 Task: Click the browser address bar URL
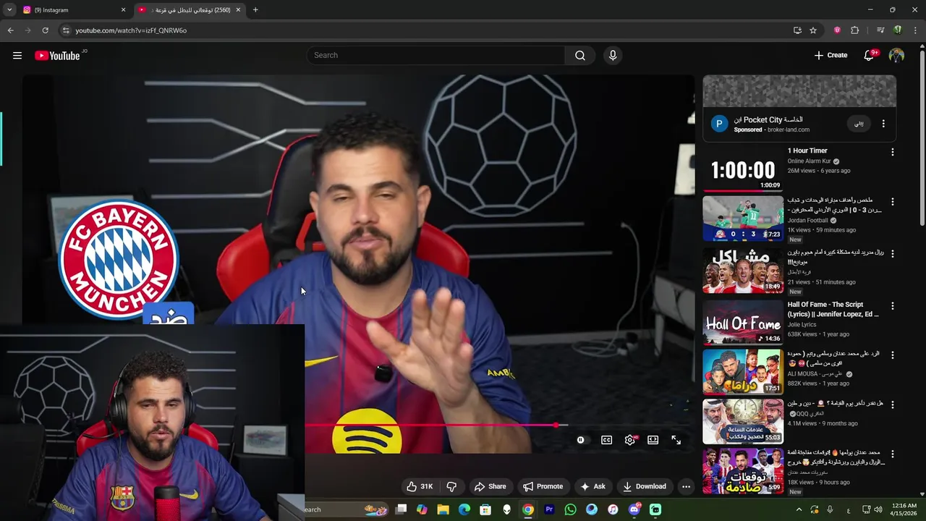click(131, 30)
